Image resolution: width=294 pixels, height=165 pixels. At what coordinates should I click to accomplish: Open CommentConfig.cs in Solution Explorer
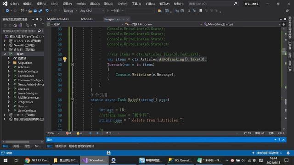(x=30, y=80)
